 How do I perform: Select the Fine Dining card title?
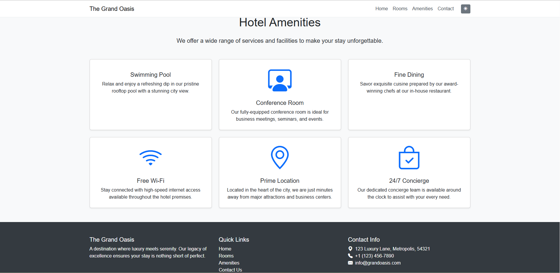(409, 75)
